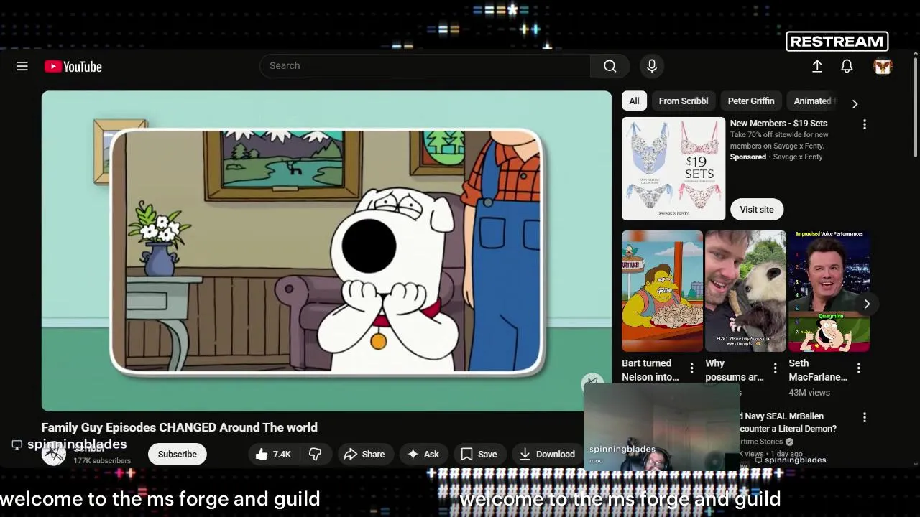Click the magnifying glass search button
Screen dimensions: 920x517
tap(609, 66)
